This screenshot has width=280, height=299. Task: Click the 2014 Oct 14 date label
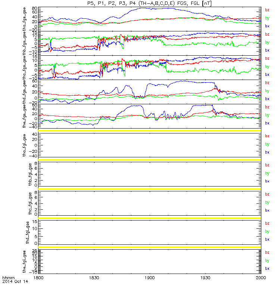15,281
